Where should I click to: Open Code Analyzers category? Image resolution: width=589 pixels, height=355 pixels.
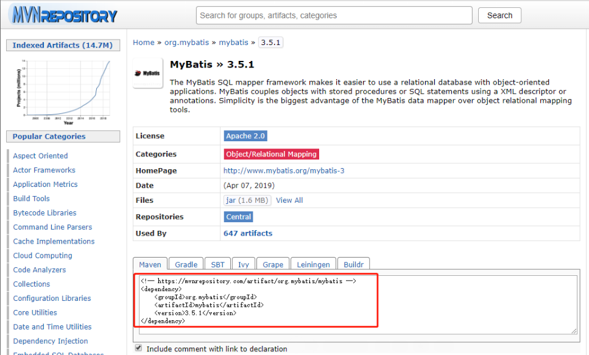40,270
